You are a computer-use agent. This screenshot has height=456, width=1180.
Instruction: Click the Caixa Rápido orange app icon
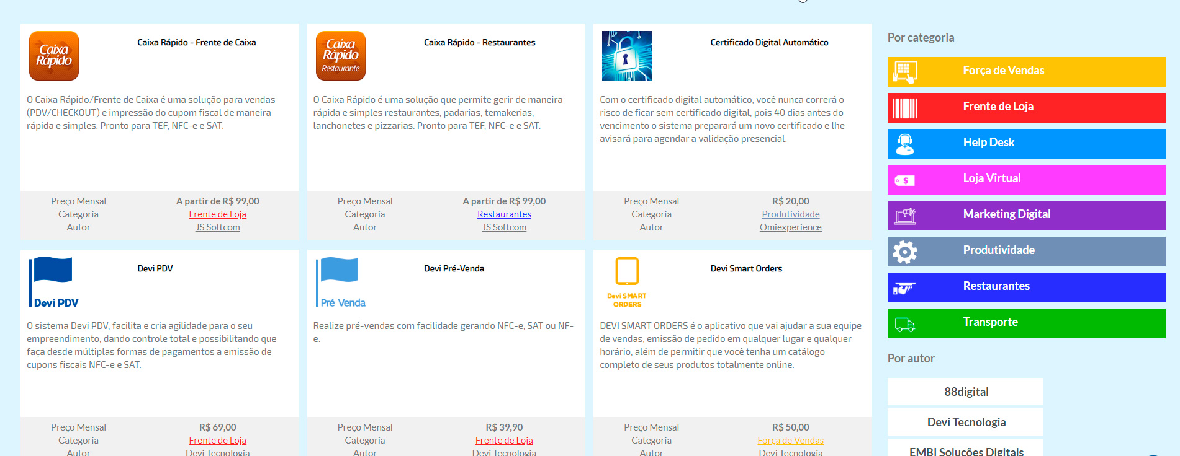[54, 56]
